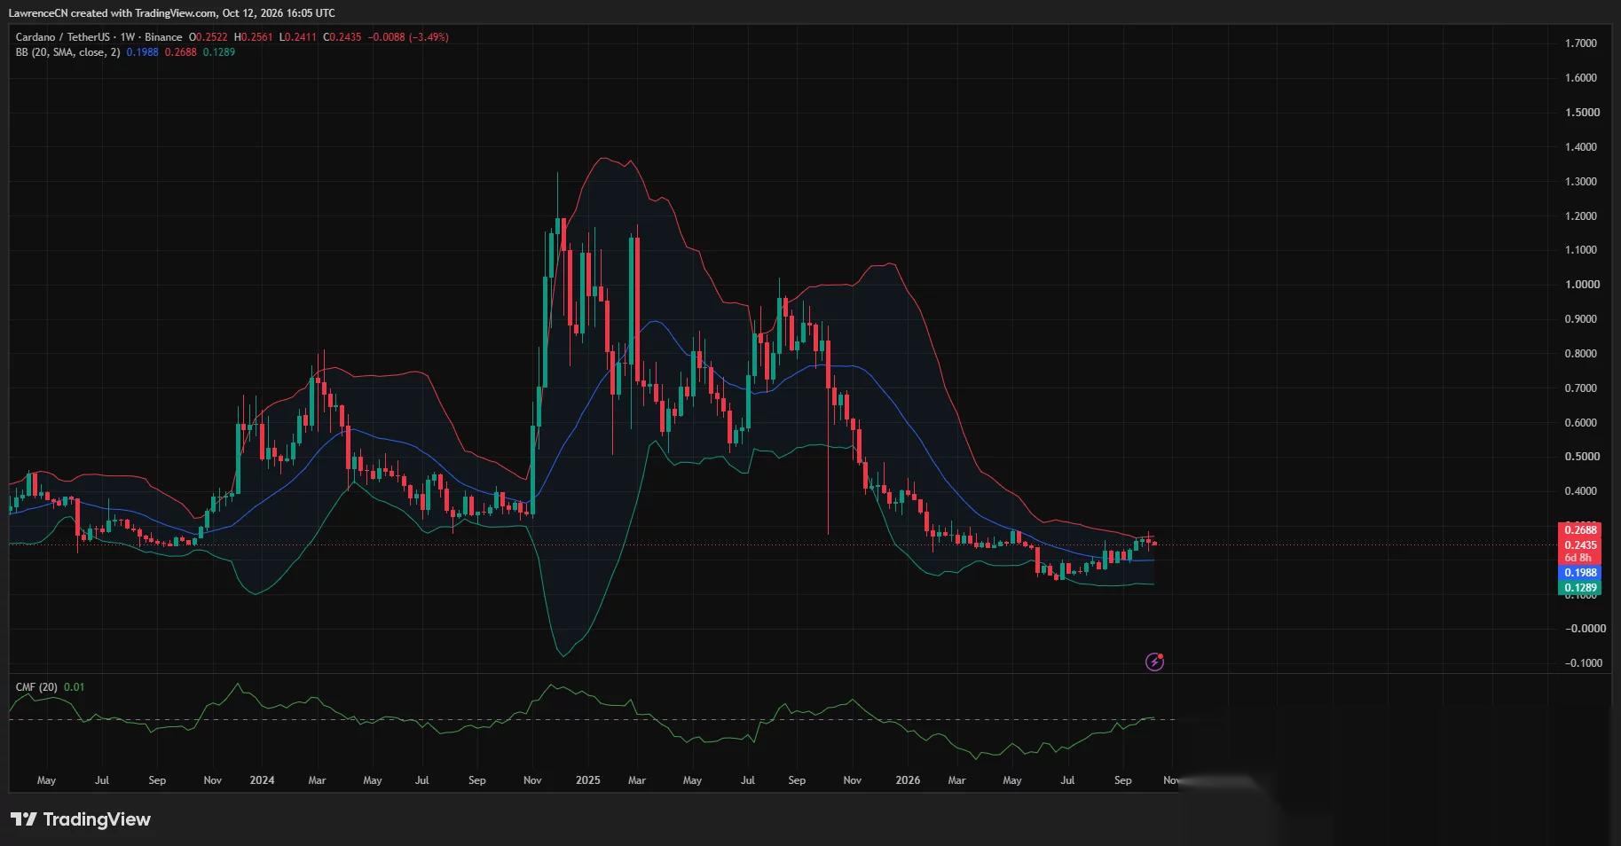Click the green 0.1289 price label on axis
1621x846 pixels.
coord(1580,588)
